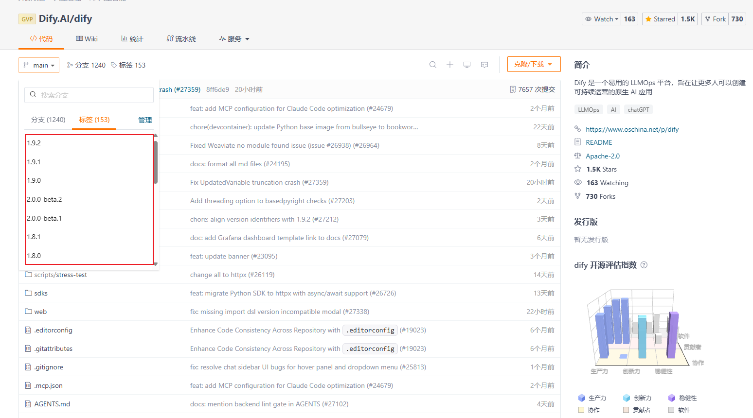Click the branch icon beside 分支 1240
The height and width of the screenshot is (418, 753).
(x=70, y=65)
